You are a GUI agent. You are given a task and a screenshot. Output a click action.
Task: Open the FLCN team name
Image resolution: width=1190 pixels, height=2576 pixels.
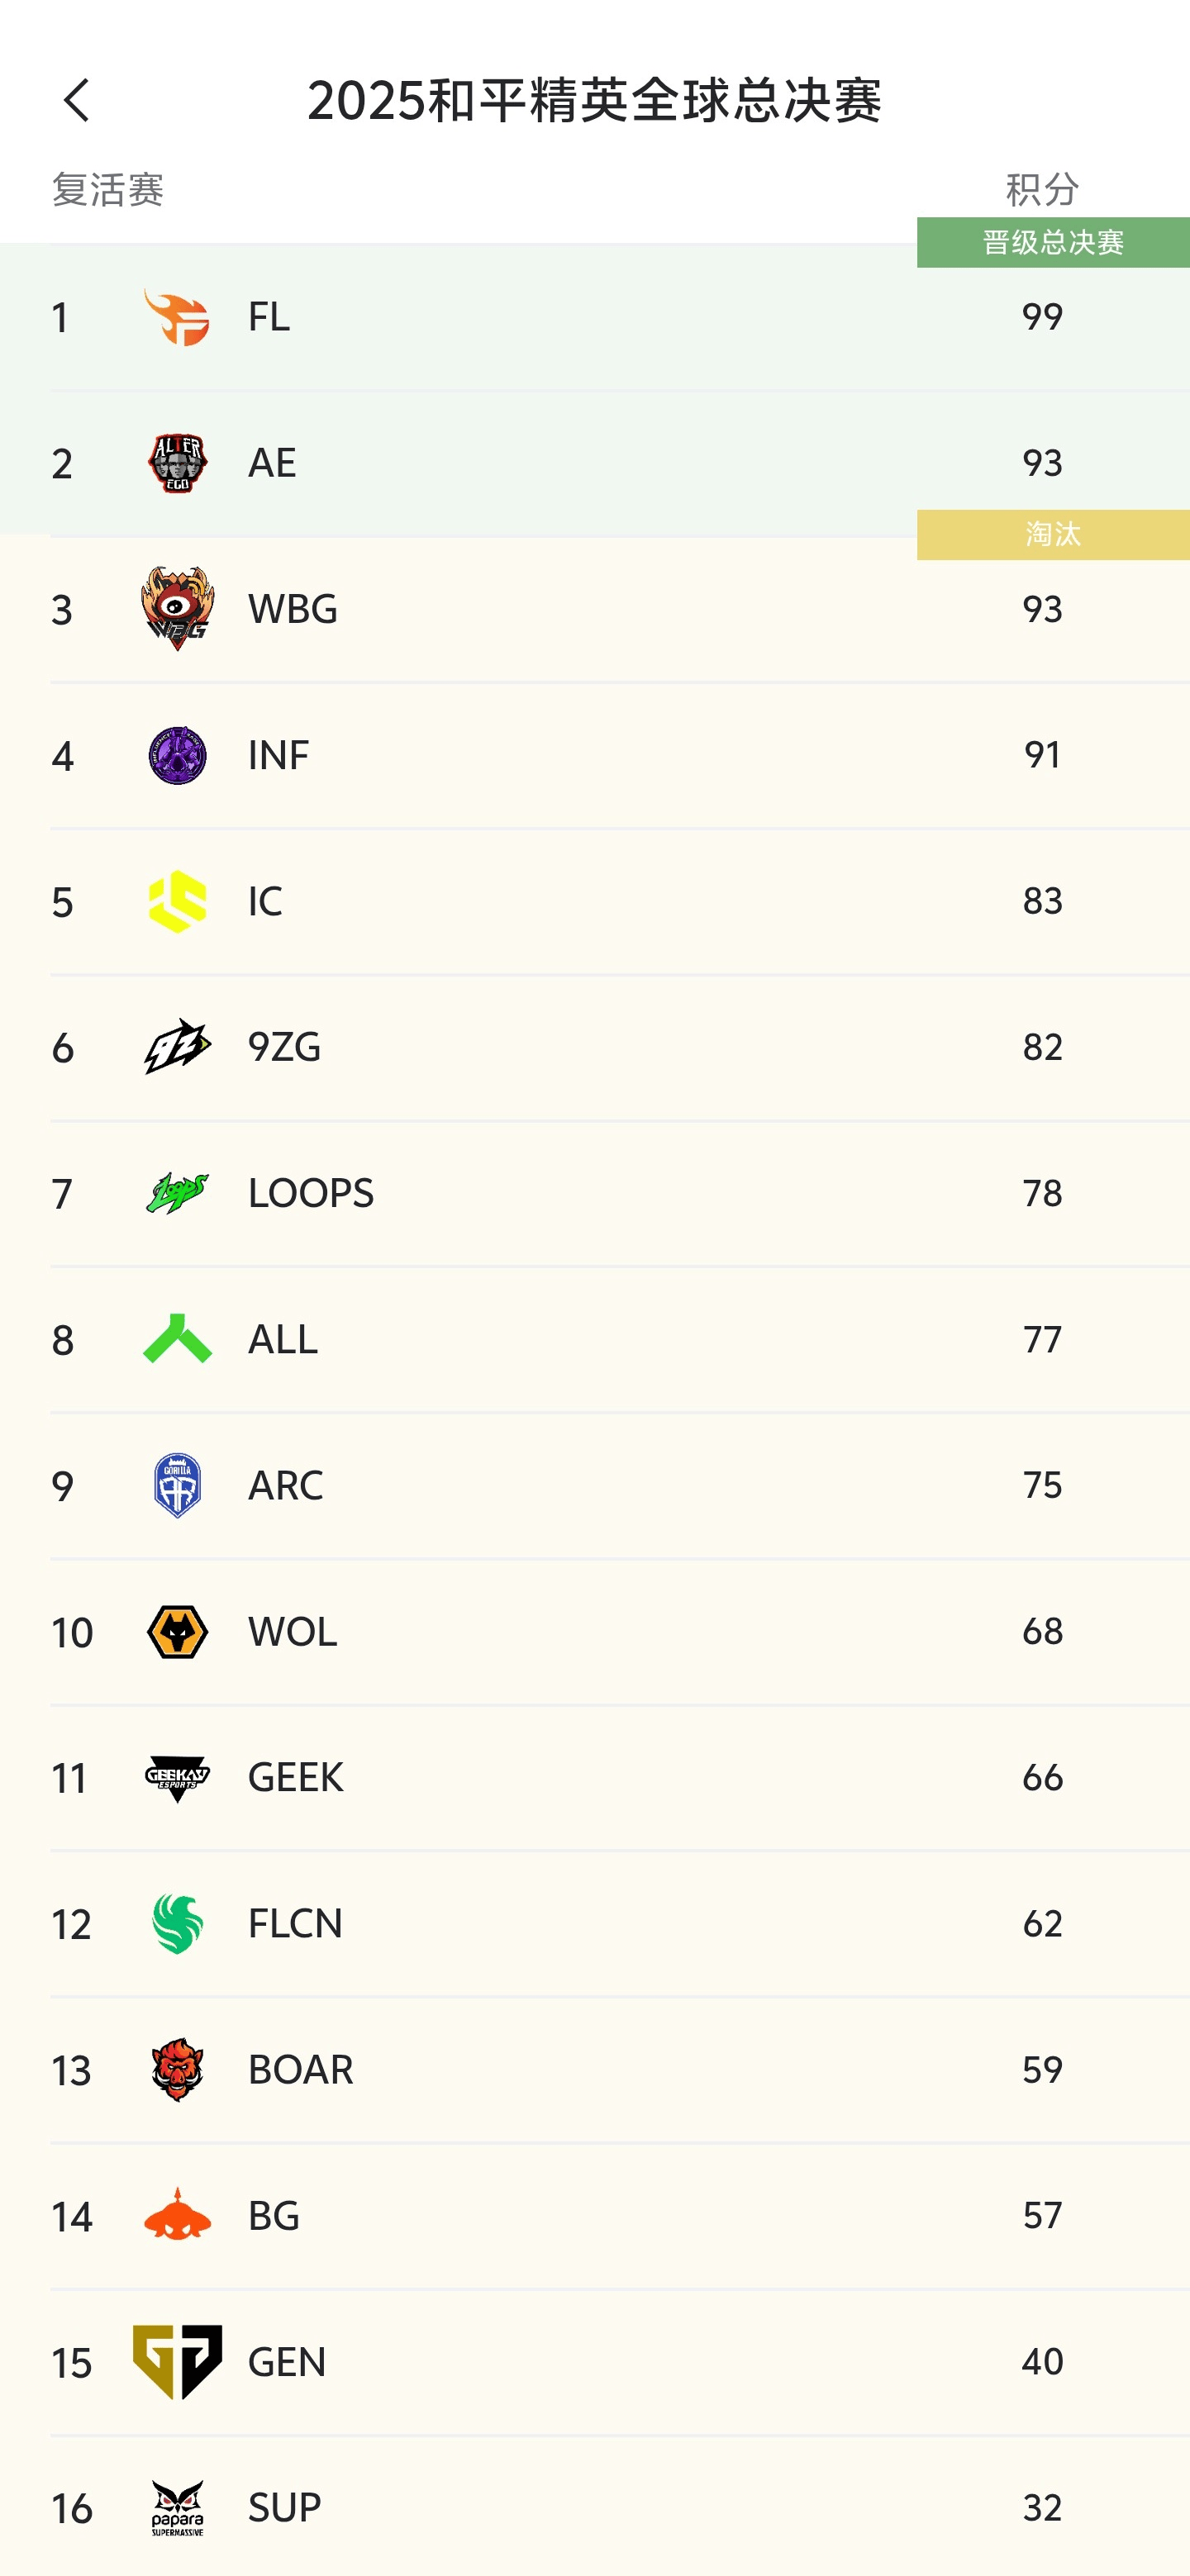(x=295, y=1924)
